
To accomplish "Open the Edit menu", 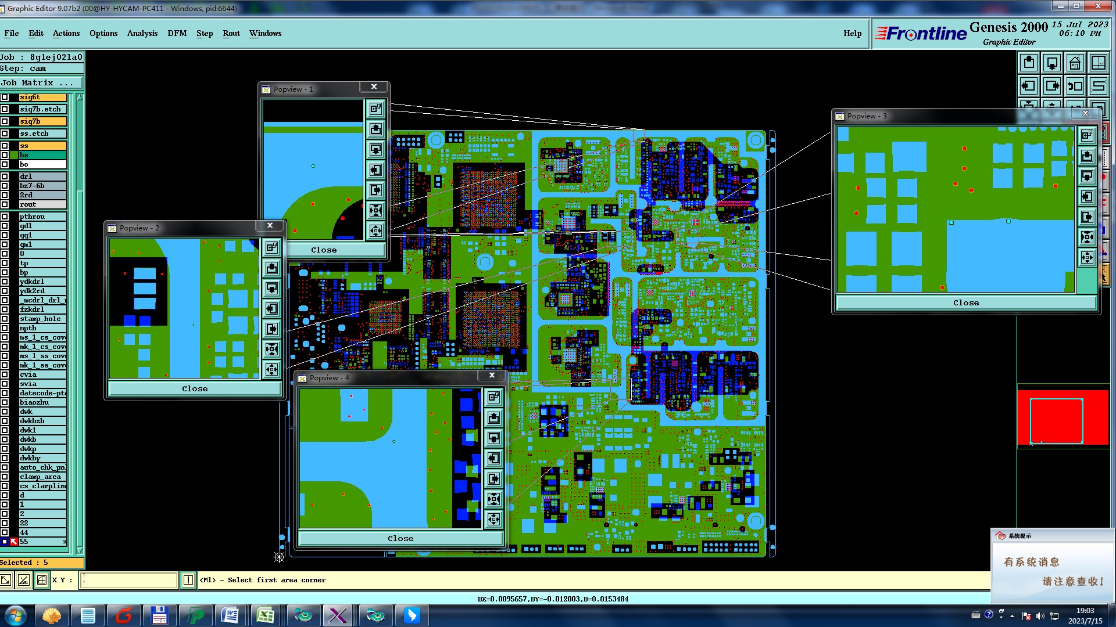I will (36, 33).
